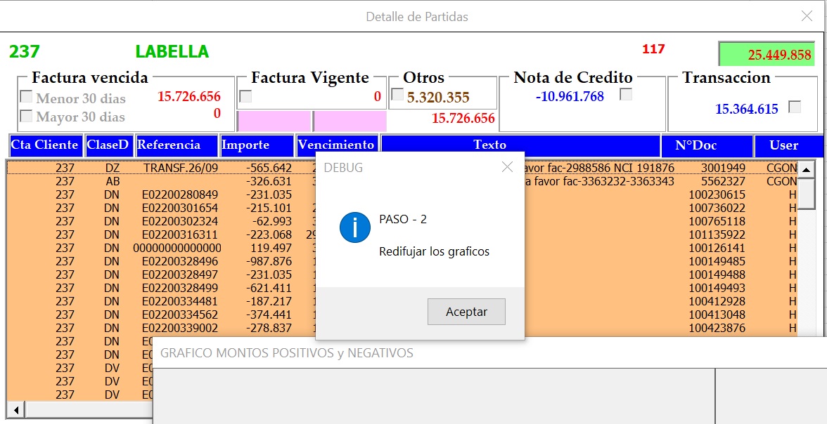Tick the Menor 30 dias checkbox

(26, 96)
